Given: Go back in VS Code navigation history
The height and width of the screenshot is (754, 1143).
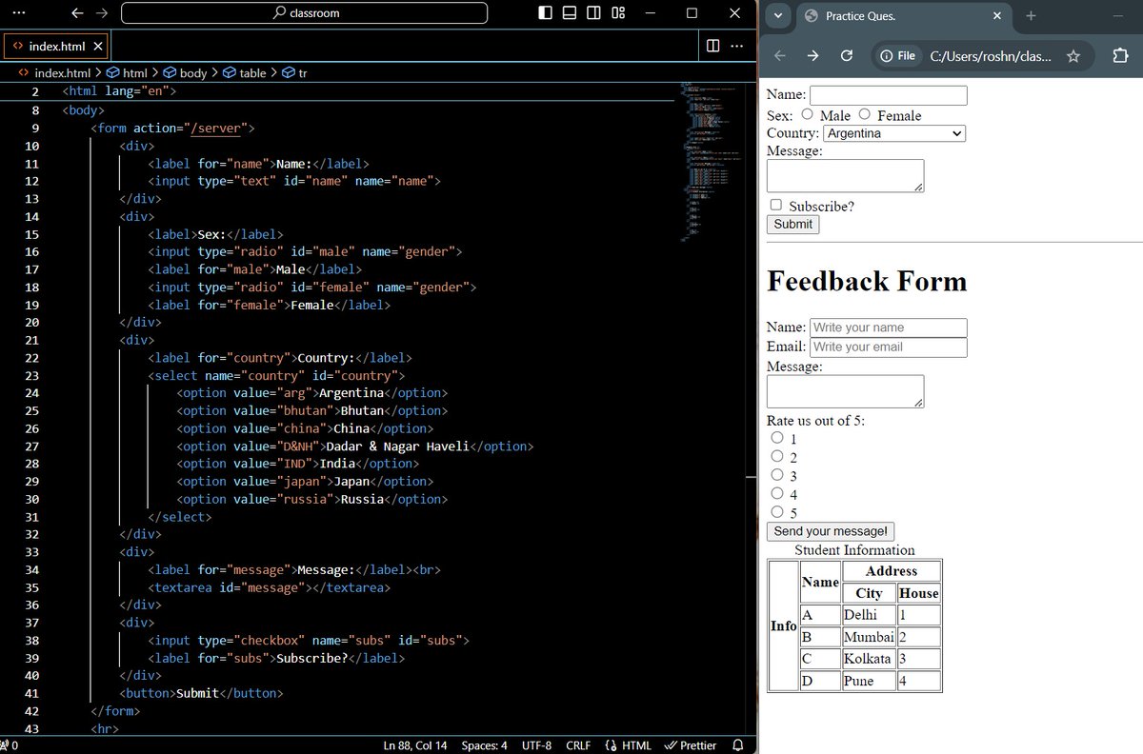Looking at the screenshot, I should pos(78,13).
